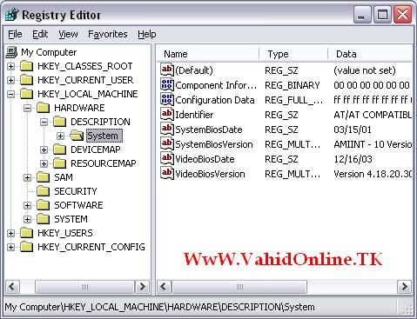Expand the DEVICEMAP key
The width and height of the screenshot is (417, 319).
point(44,150)
